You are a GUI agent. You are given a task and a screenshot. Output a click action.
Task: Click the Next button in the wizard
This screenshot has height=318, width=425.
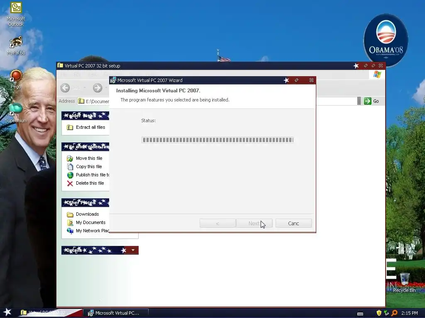pyautogui.click(x=254, y=223)
